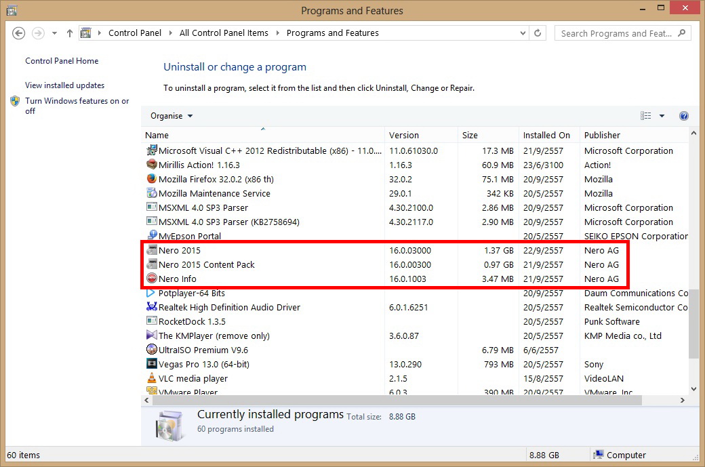The image size is (705, 467).
Task: Sort by the Size column header
Action: click(x=488, y=135)
